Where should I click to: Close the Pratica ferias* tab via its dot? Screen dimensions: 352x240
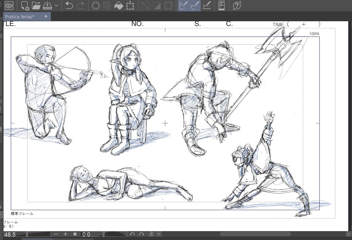[x=46, y=16]
